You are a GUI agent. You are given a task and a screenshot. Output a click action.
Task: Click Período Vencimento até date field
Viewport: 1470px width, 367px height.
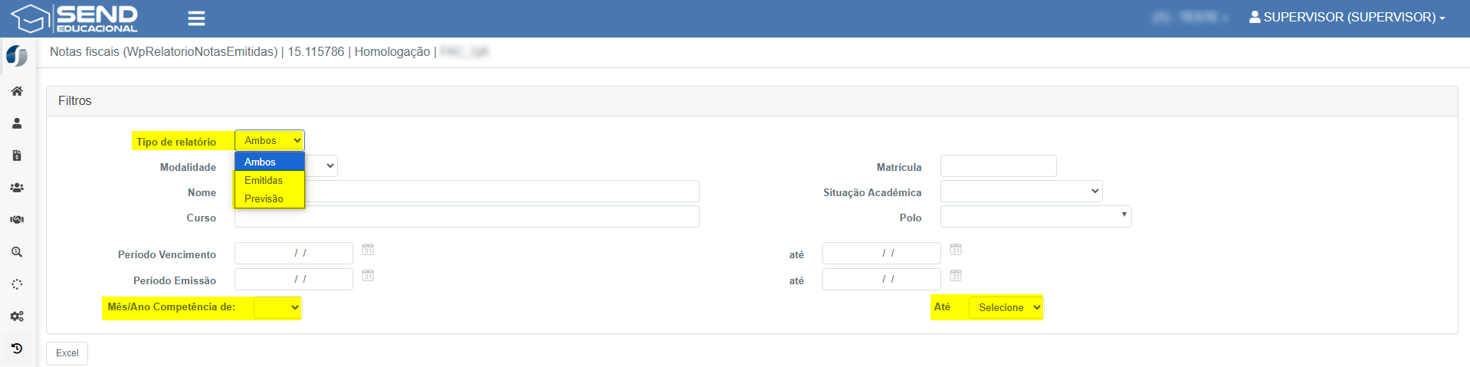[881, 253]
